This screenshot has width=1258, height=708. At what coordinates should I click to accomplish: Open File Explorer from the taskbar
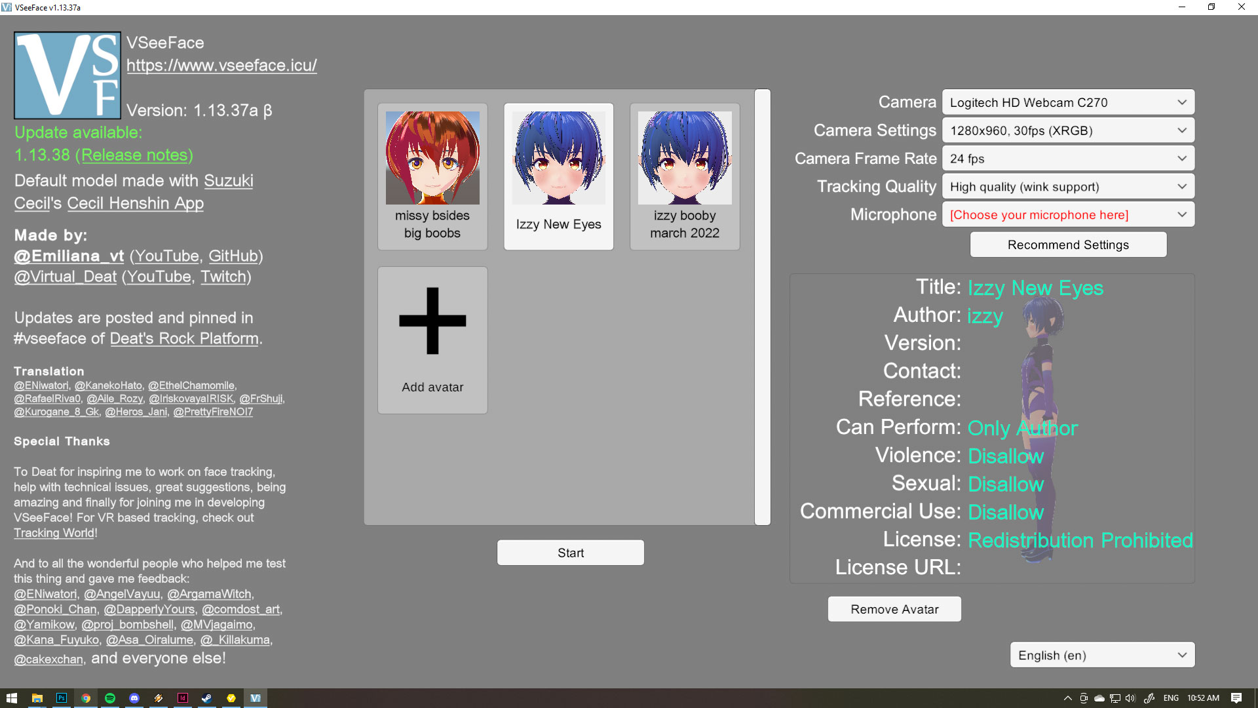(37, 698)
